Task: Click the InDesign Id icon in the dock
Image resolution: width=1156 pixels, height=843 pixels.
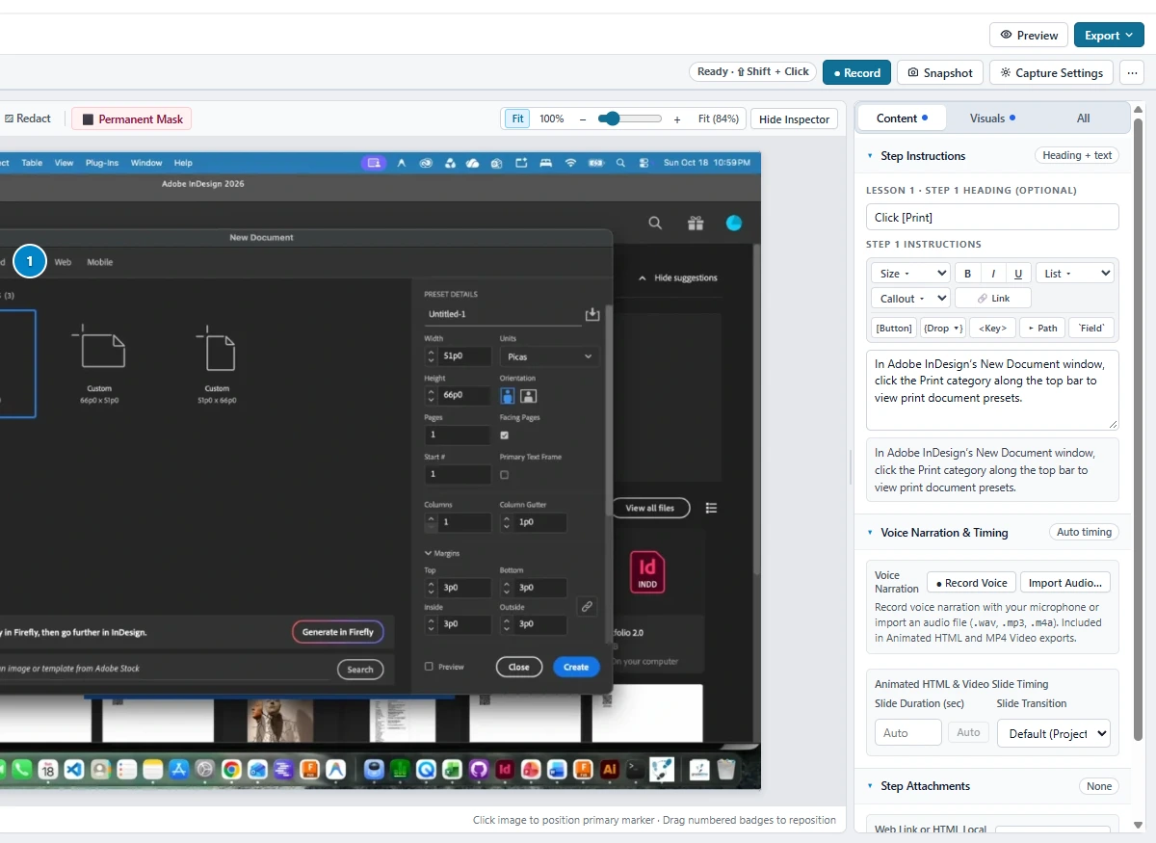Action: [505, 770]
